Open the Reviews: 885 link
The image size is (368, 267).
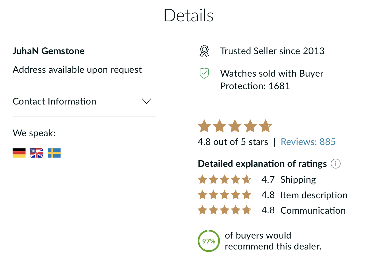coord(308,142)
